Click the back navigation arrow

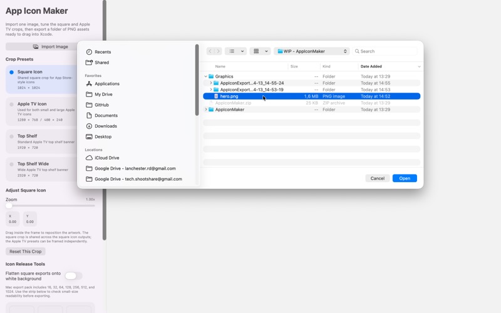tap(210, 51)
